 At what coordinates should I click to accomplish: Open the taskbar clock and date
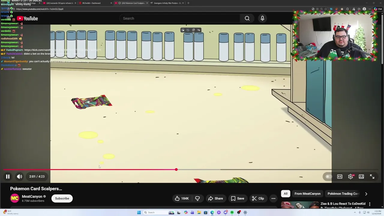(x=377, y=212)
